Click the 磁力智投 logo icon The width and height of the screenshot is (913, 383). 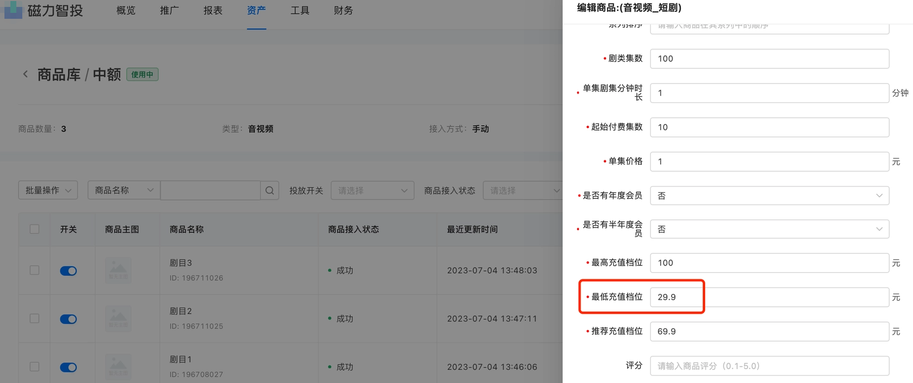[x=13, y=9]
